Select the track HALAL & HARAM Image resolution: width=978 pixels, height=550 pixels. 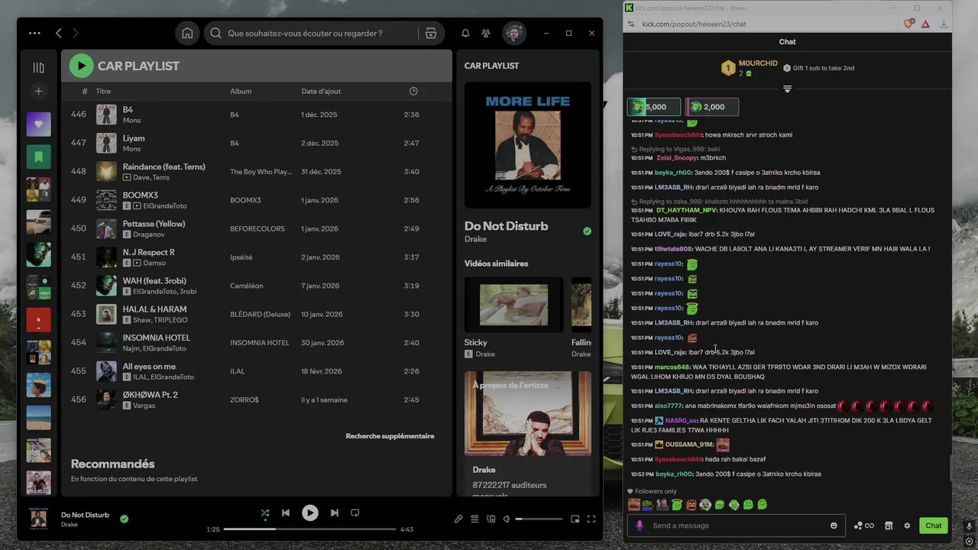pos(257,314)
